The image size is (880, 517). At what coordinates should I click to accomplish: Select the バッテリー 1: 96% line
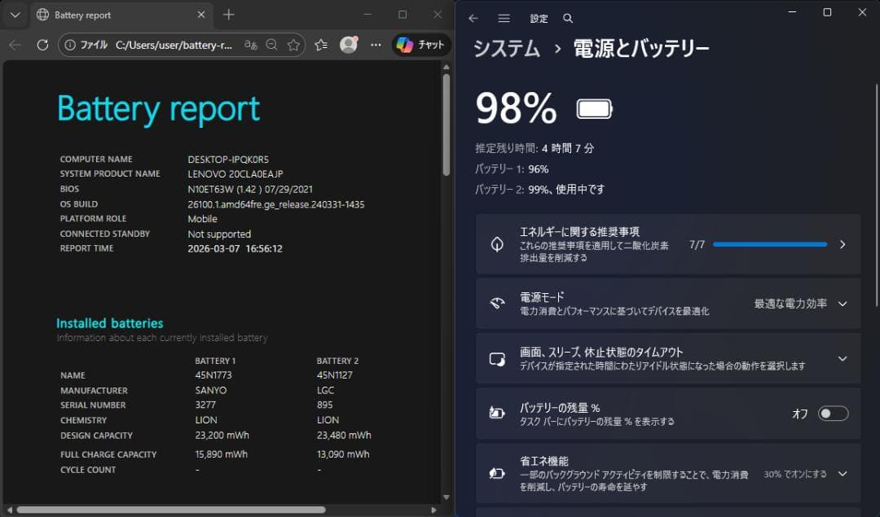tap(512, 169)
